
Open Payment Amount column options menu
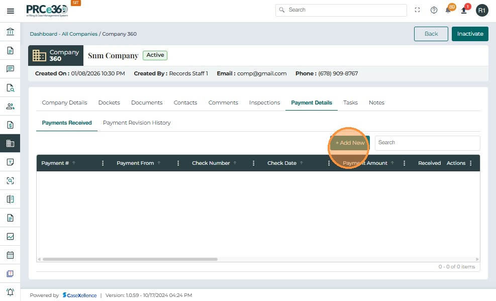pyautogui.click(x=404, y=163)
